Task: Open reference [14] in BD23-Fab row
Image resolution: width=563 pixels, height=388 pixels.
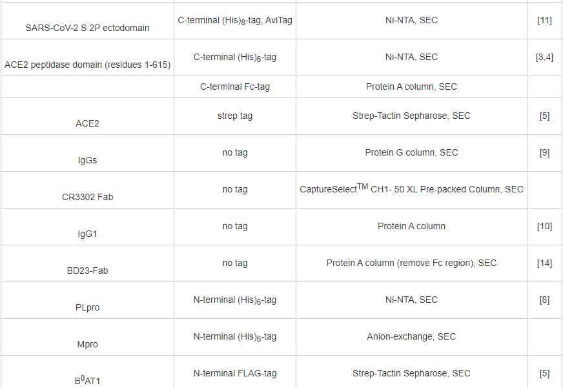Action: pos(544,263)
